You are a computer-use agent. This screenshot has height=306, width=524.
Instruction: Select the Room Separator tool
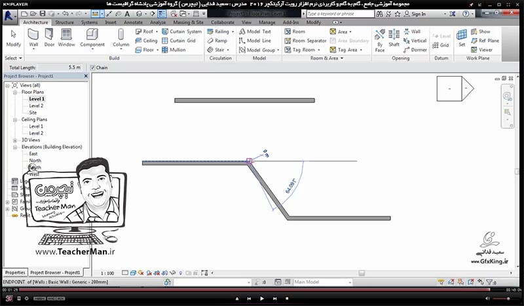point(305,41)
